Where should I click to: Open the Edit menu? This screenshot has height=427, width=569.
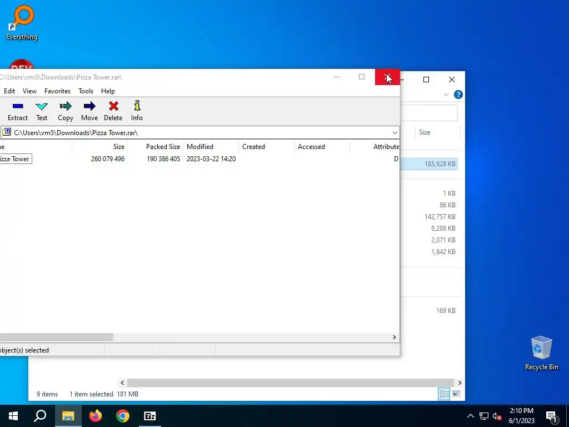pos(9,91)
